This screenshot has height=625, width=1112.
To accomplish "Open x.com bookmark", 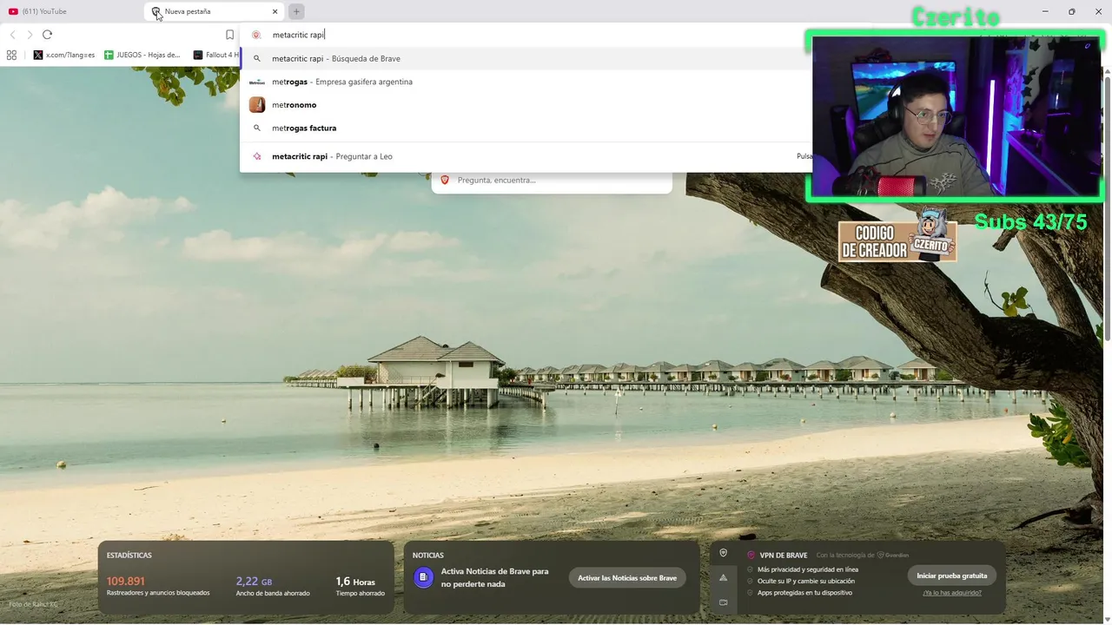I will (x=64, y=55).
